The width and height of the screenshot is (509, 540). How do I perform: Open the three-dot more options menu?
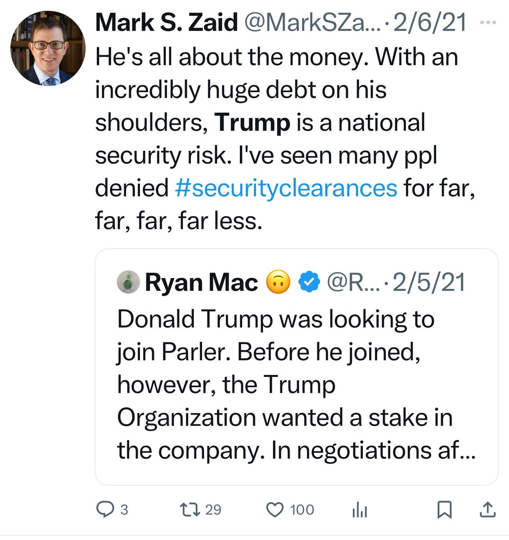(x=488, y=22)
